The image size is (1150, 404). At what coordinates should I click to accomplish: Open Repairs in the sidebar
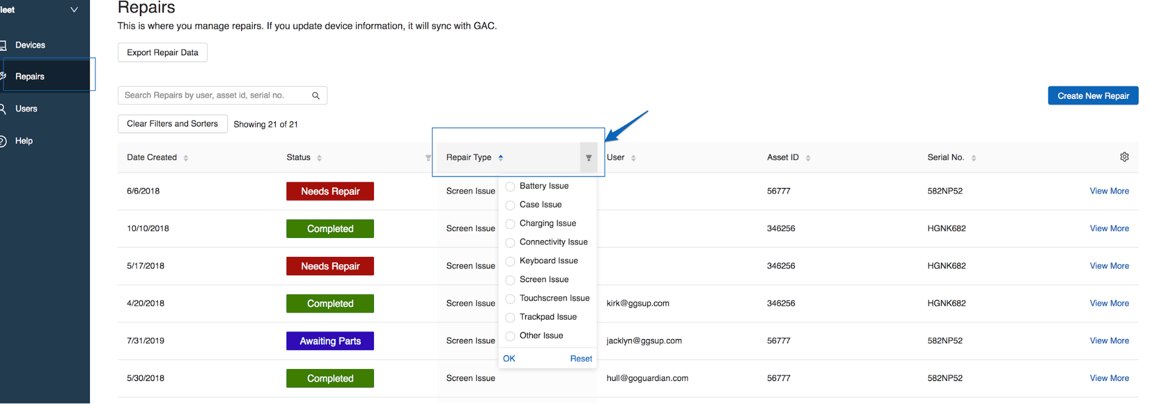(x=30, y=76)
